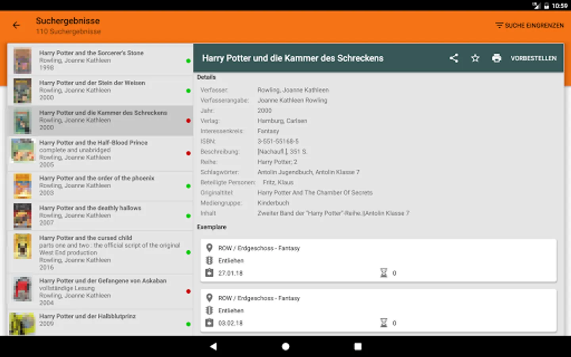
Task: Open Harry Potter und der Gefangene von Askaban
Action: [x=100, y=292]
